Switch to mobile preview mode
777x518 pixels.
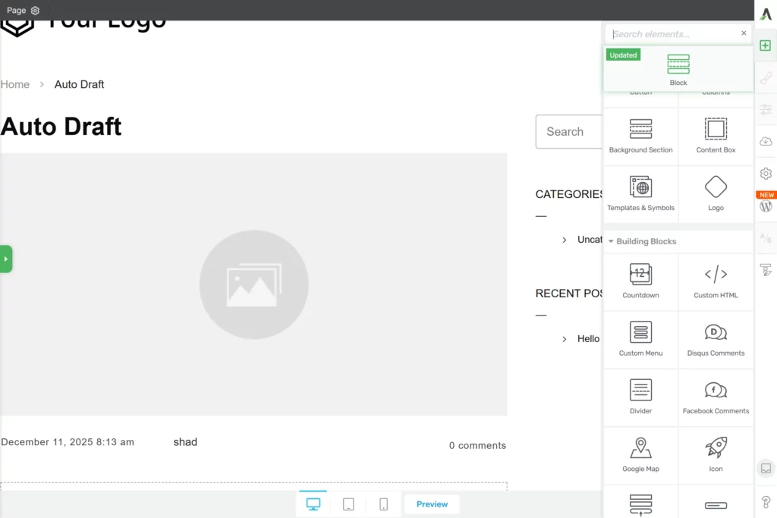pyautogui.click(x=384, y=504)
